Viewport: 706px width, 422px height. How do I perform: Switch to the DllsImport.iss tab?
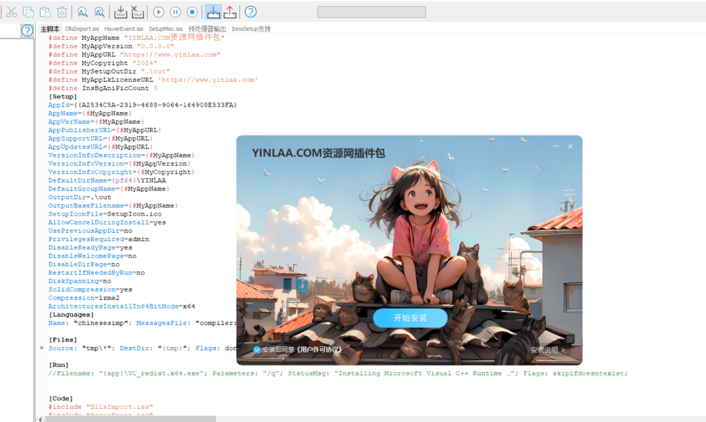82,29
